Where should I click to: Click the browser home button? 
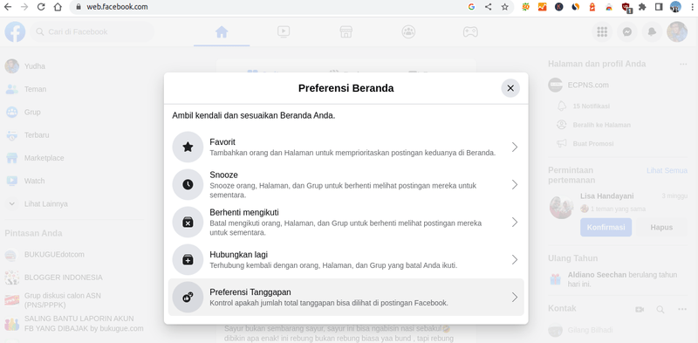tap(58, 7)
